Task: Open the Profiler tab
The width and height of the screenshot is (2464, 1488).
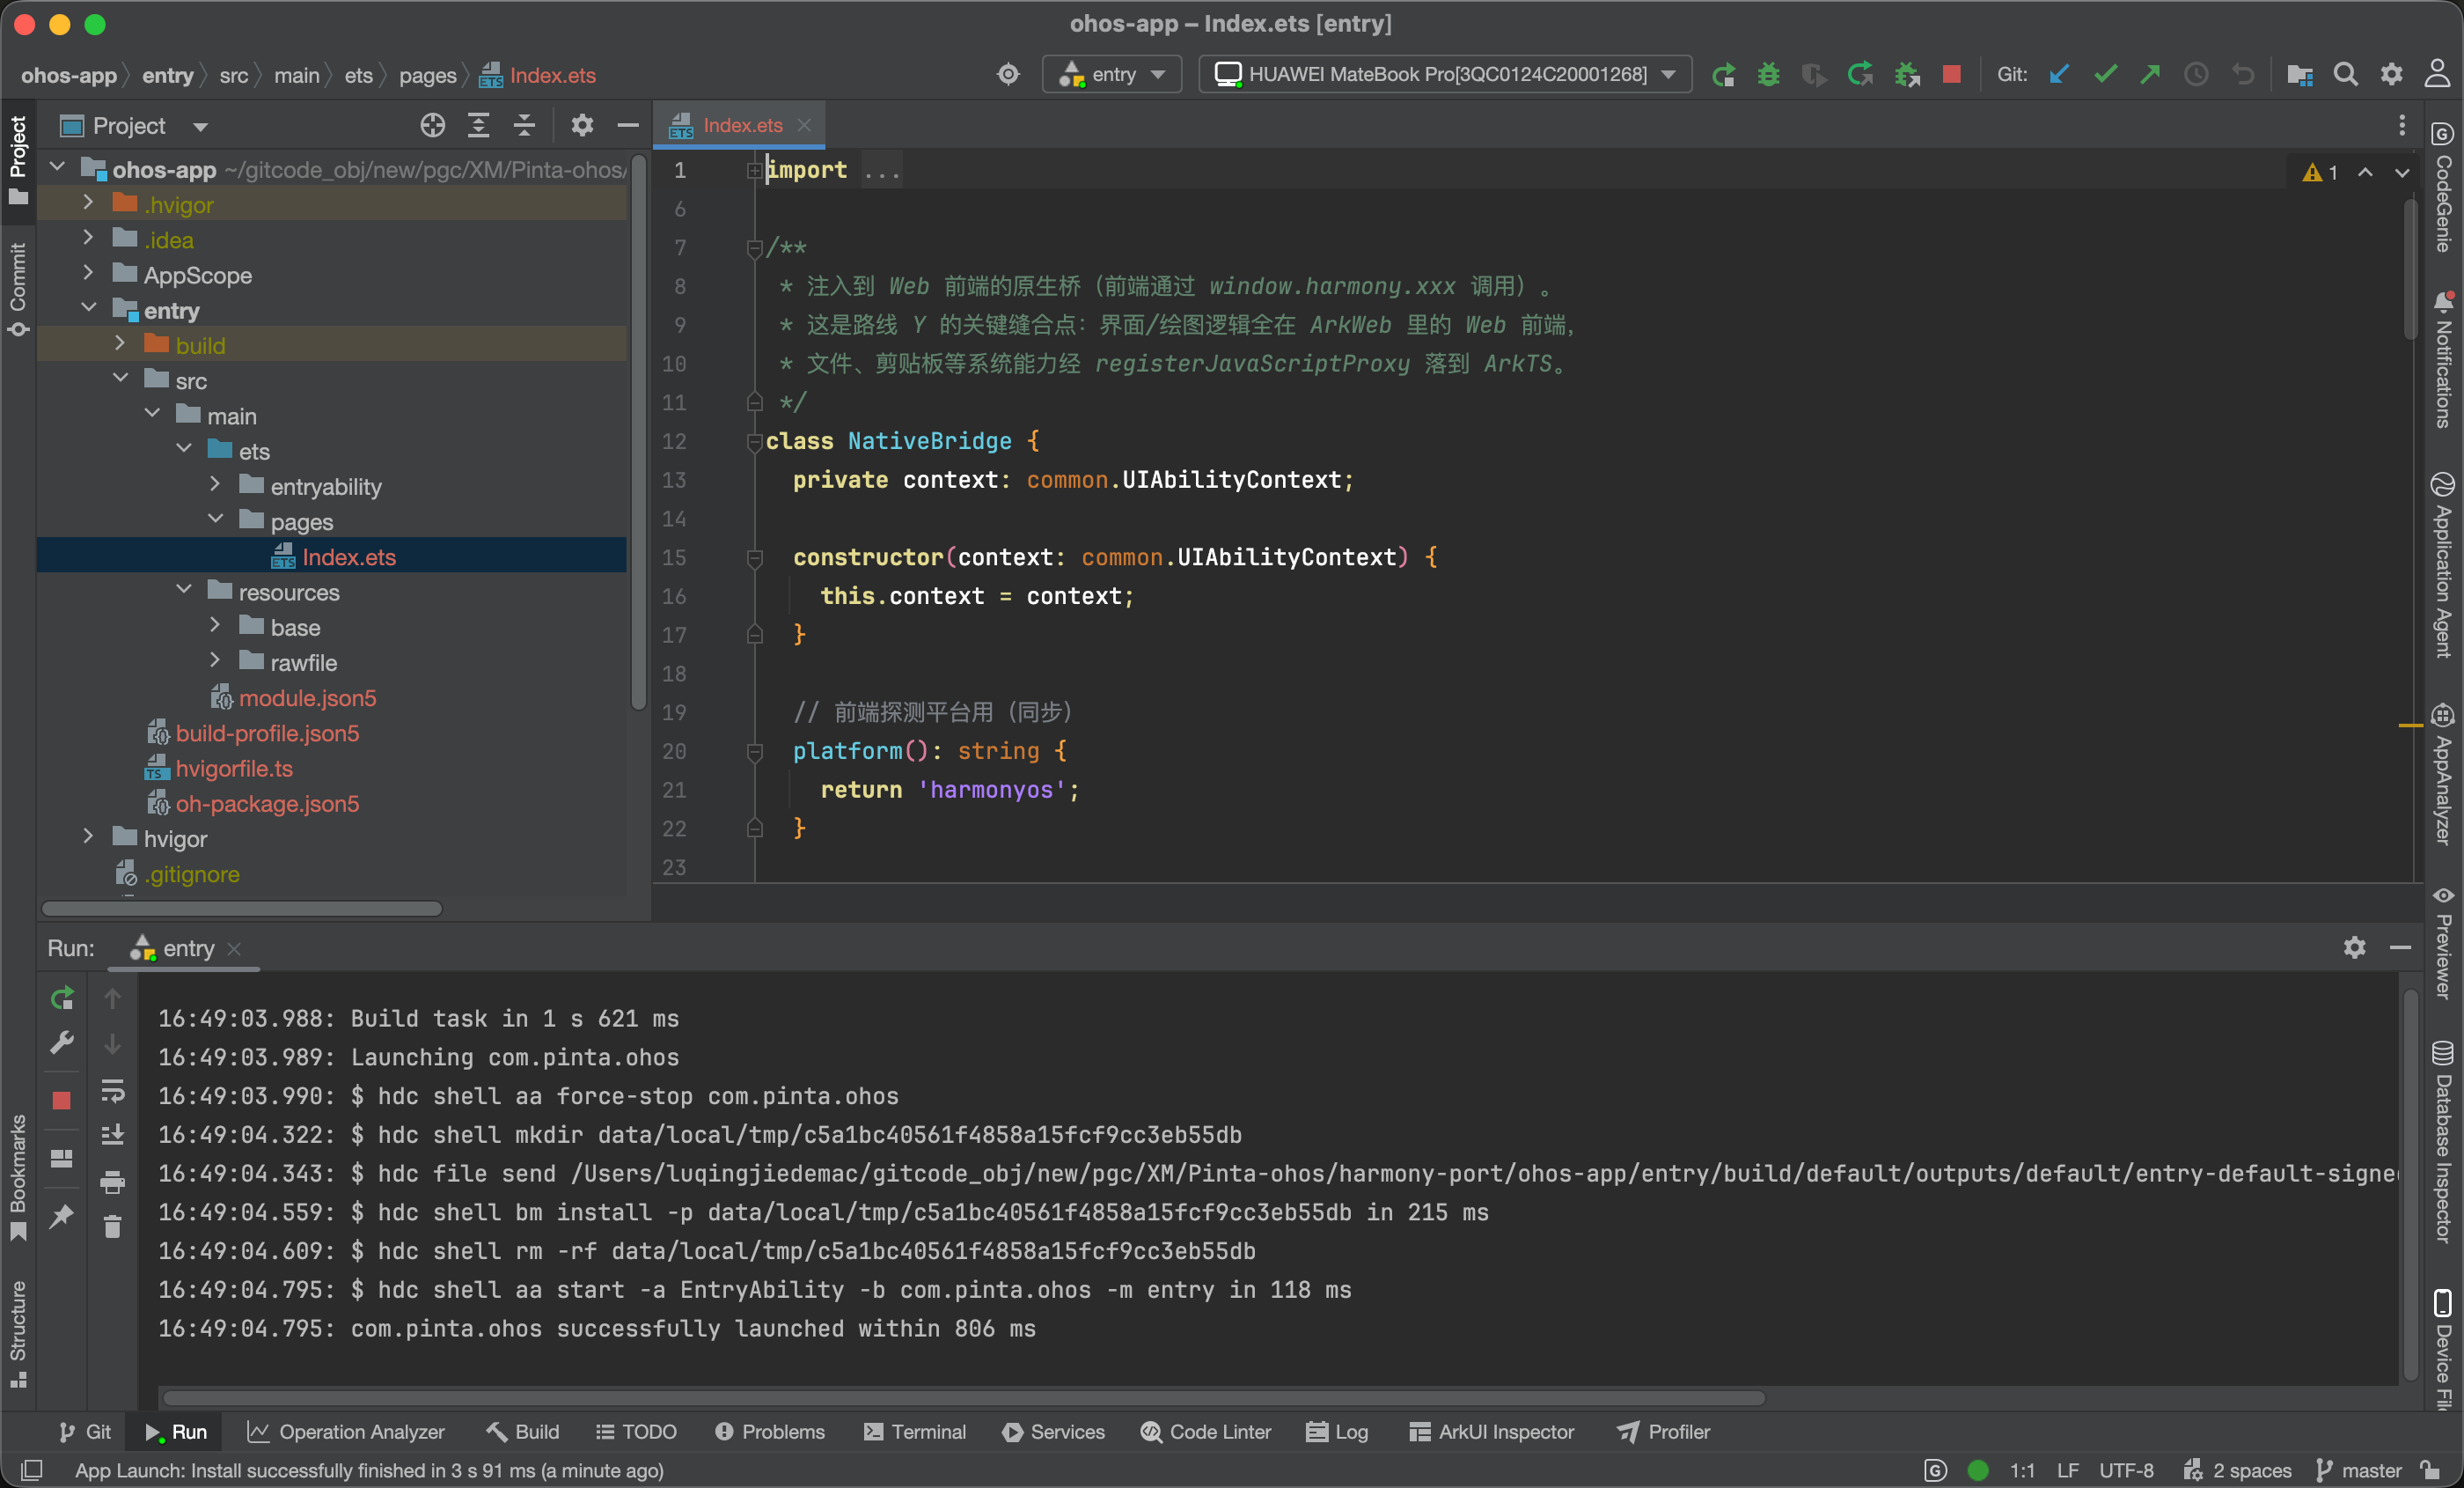Action: [x=1663, y=1432]
